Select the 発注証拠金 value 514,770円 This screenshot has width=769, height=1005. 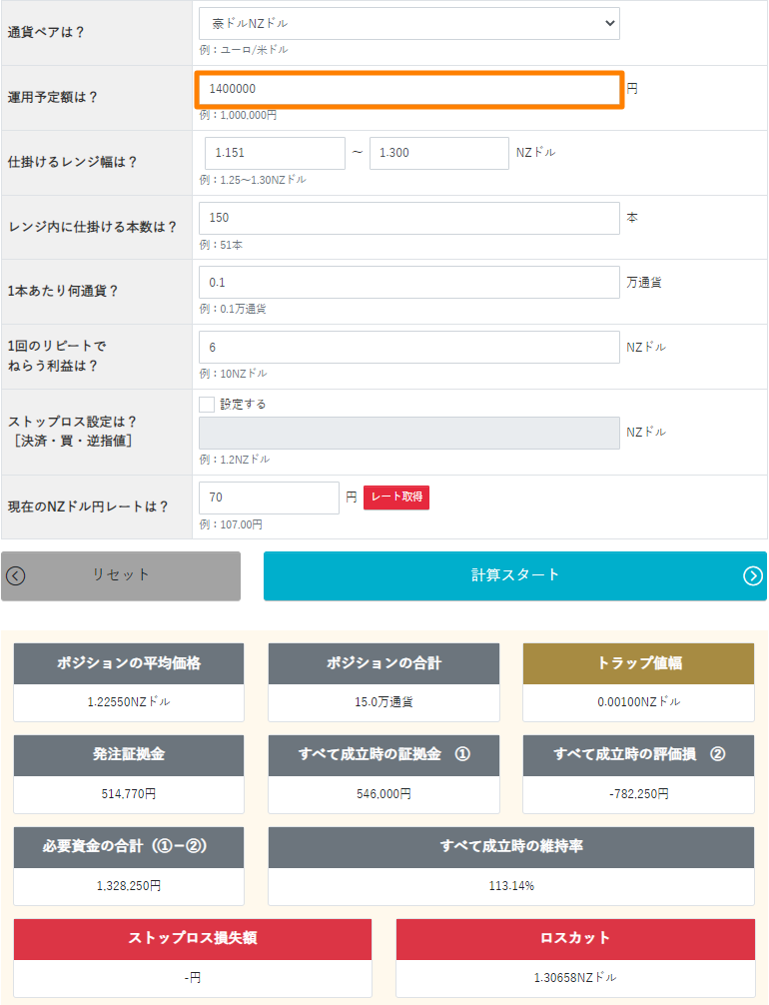(x=129, y=794)
